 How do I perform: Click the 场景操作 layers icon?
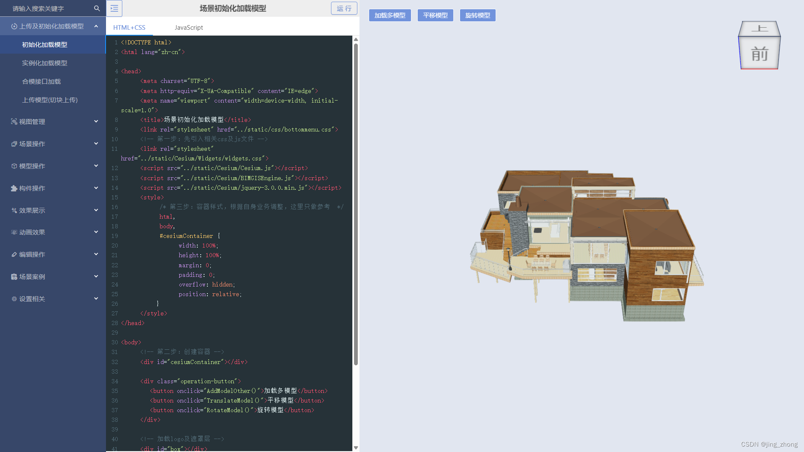(x=14, y=144)
